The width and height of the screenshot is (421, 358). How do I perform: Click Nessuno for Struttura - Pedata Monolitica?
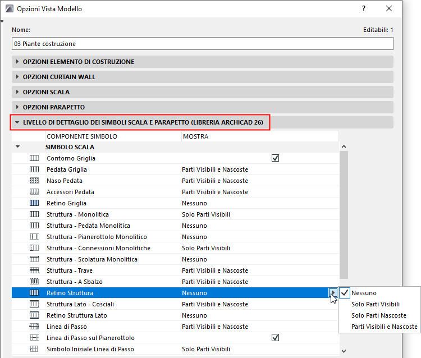[194, 226]
